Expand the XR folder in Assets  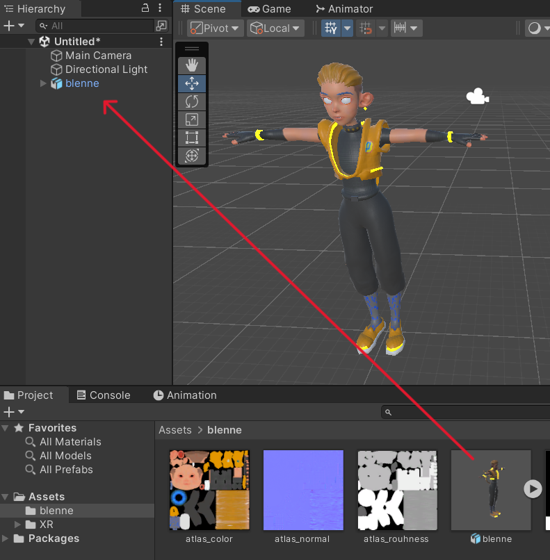pyautogui.click(x=19, y=525)
